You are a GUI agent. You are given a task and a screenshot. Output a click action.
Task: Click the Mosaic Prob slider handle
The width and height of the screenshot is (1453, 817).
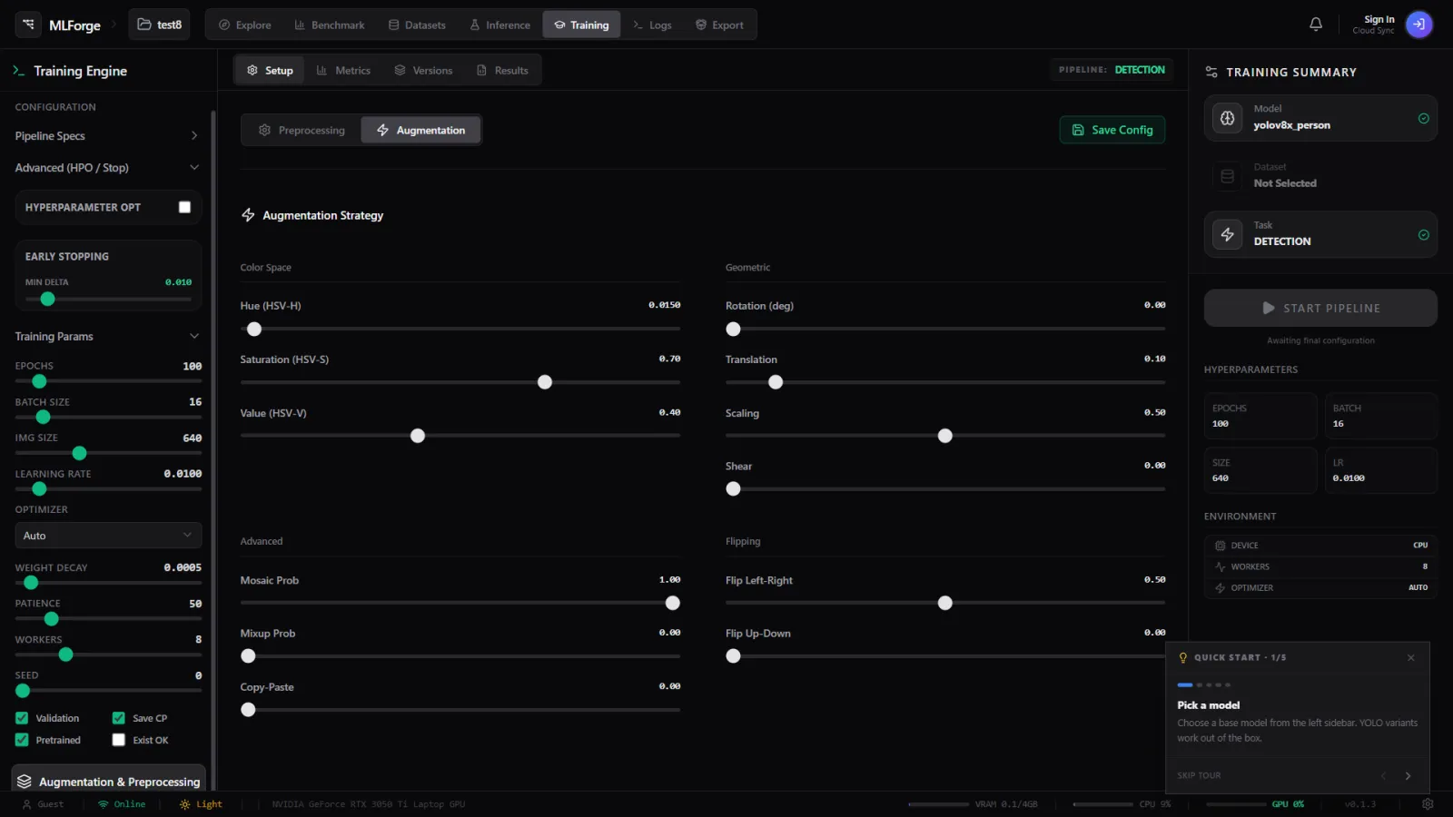coord(673,603)
